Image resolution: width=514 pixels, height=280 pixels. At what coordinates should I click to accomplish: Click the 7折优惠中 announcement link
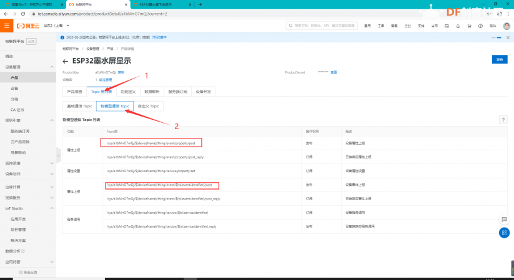click(x=159, y=37)
